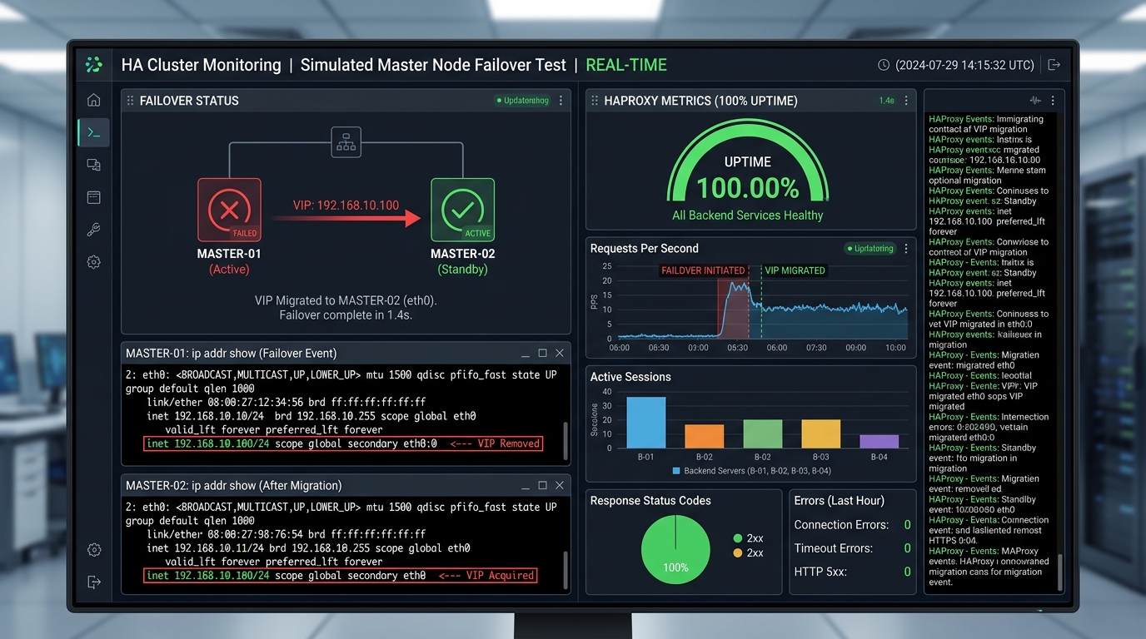Click the gear icon above sidebar logout
1146x639 pixels.
coord(94,550)
